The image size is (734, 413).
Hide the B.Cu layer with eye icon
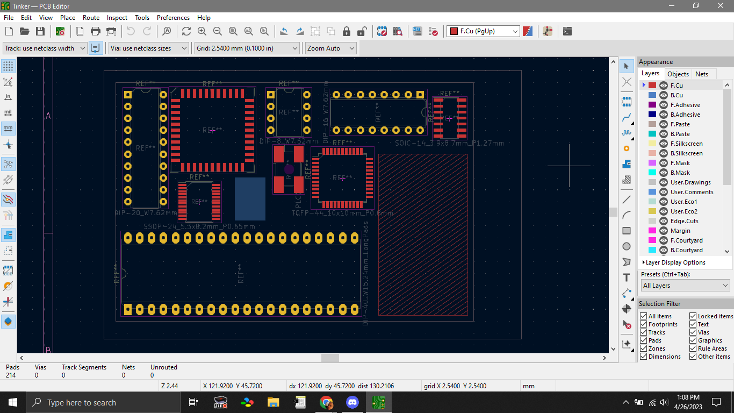pyautogui.click(x=664, y=95)
